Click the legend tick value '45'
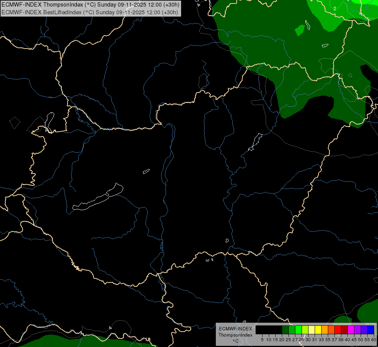 [x=354, y=340]
